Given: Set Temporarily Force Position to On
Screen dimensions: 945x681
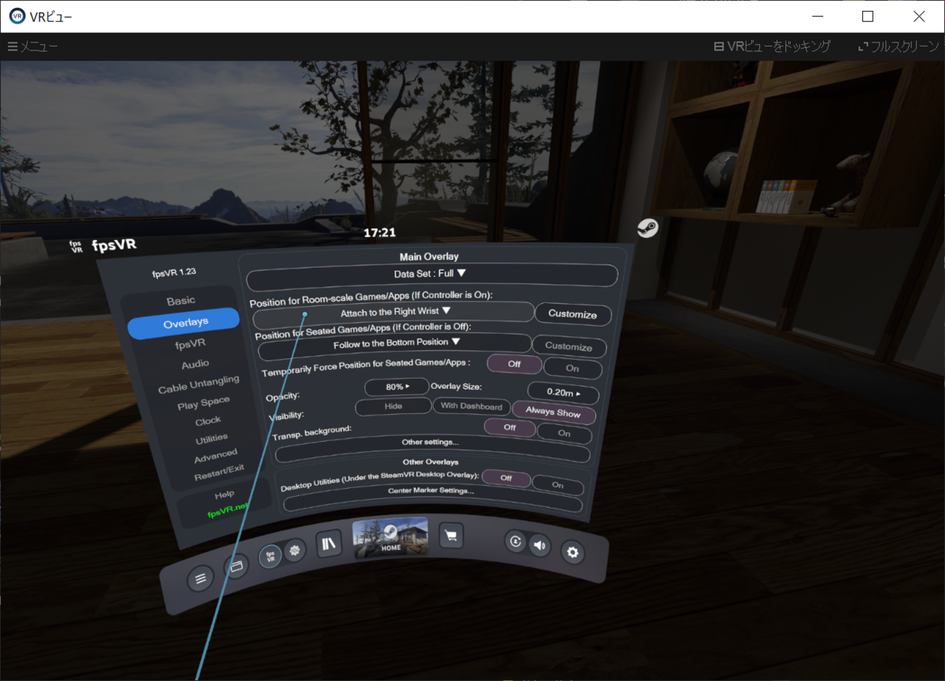Looking at the screenshot, I should [x=573, y=368].
